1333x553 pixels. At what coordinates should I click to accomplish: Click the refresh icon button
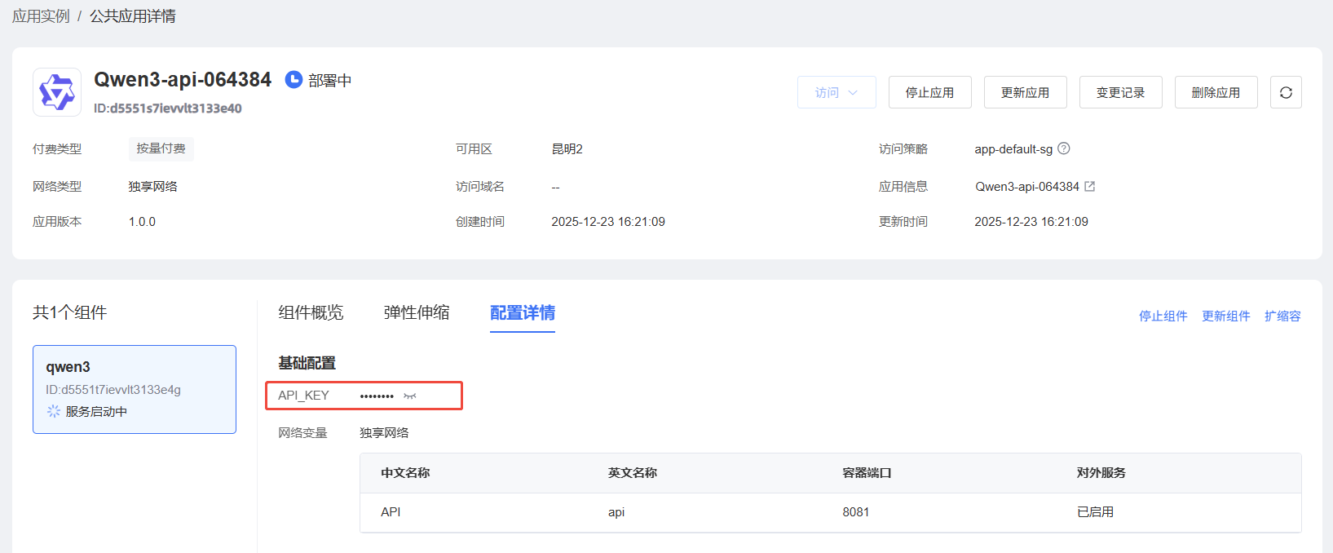1286,92
